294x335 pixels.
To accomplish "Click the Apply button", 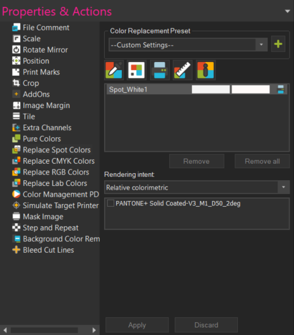I will pos(137,325).
